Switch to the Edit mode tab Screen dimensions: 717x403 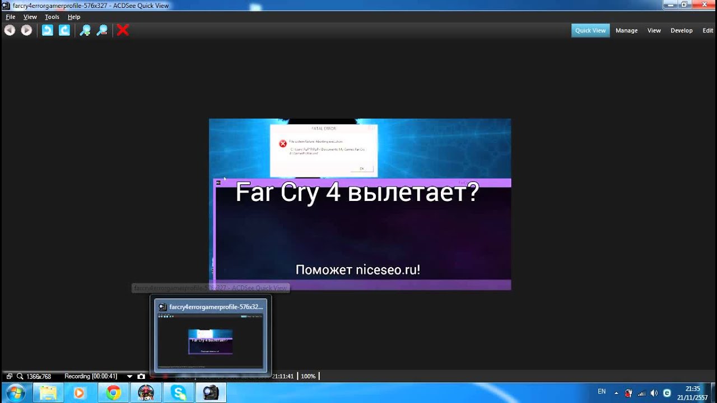pyautogui.click(x=708, y=30)
